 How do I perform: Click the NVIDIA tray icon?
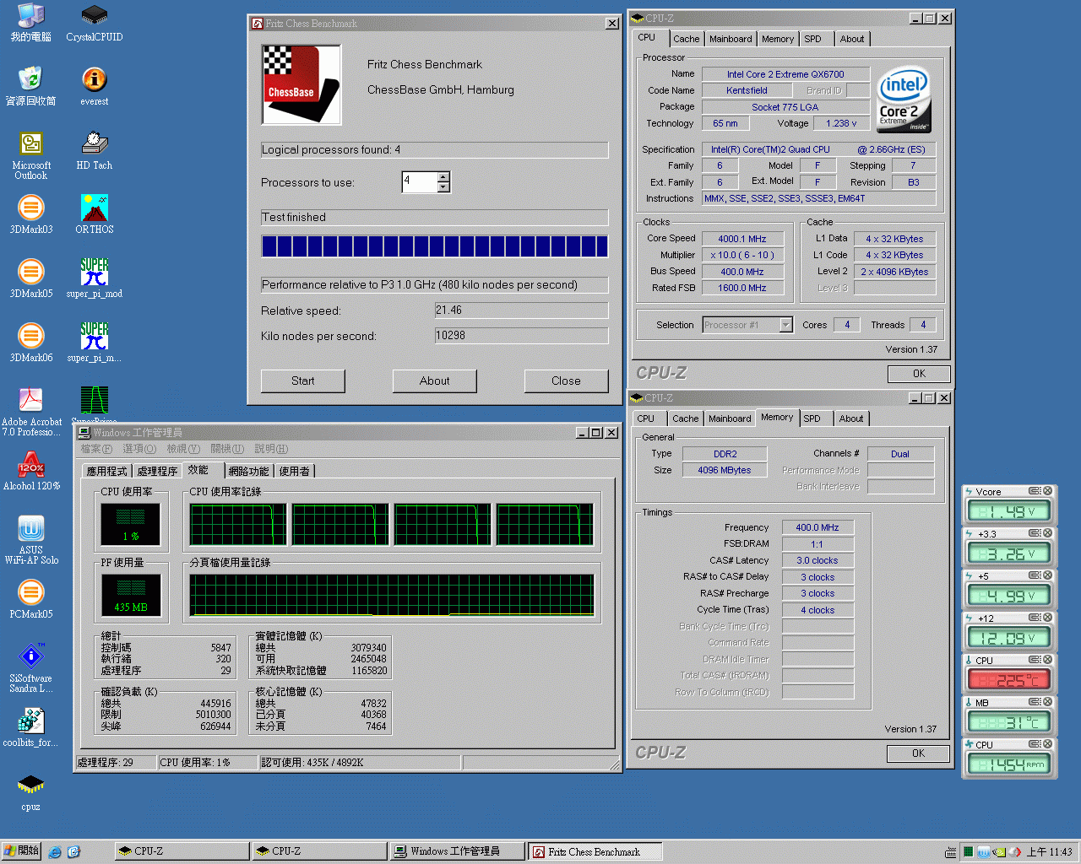coord(999,852)
